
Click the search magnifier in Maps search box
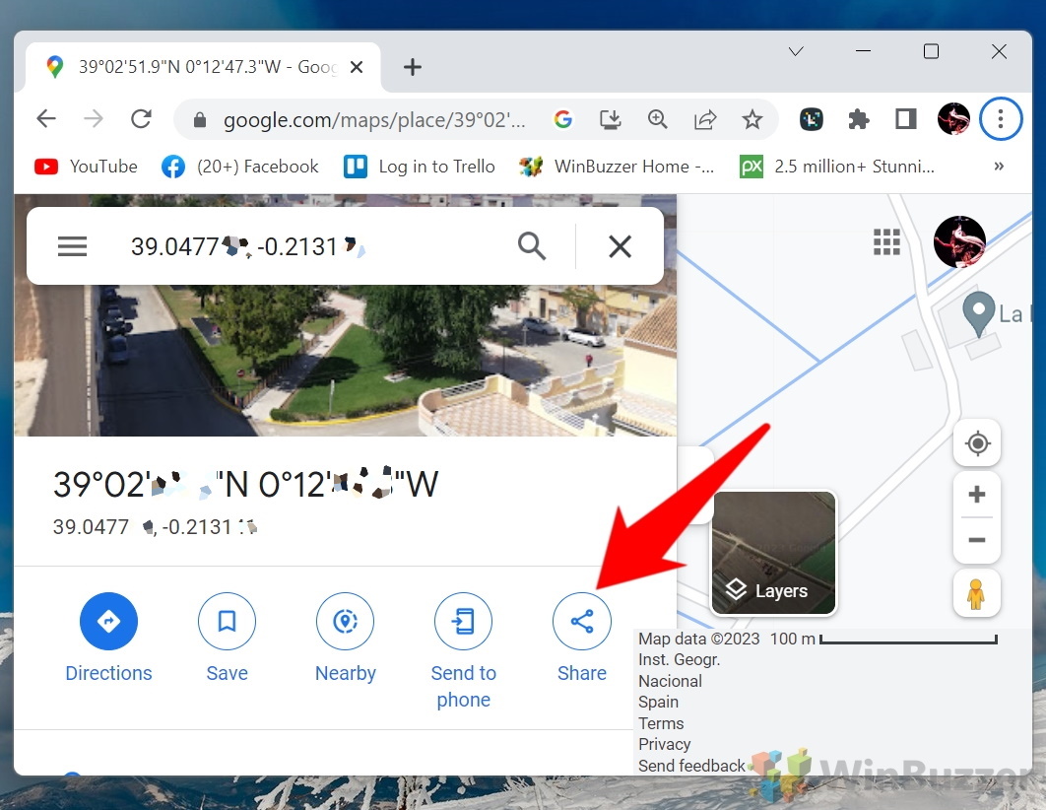532,246
